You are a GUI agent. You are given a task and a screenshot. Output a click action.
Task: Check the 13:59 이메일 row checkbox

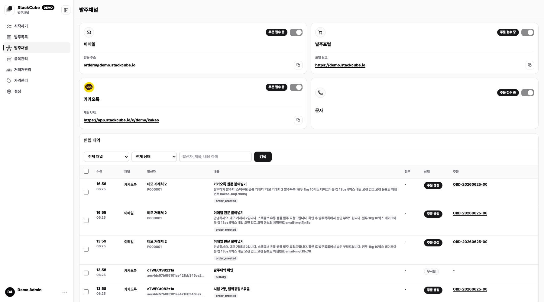click(86, 249)
